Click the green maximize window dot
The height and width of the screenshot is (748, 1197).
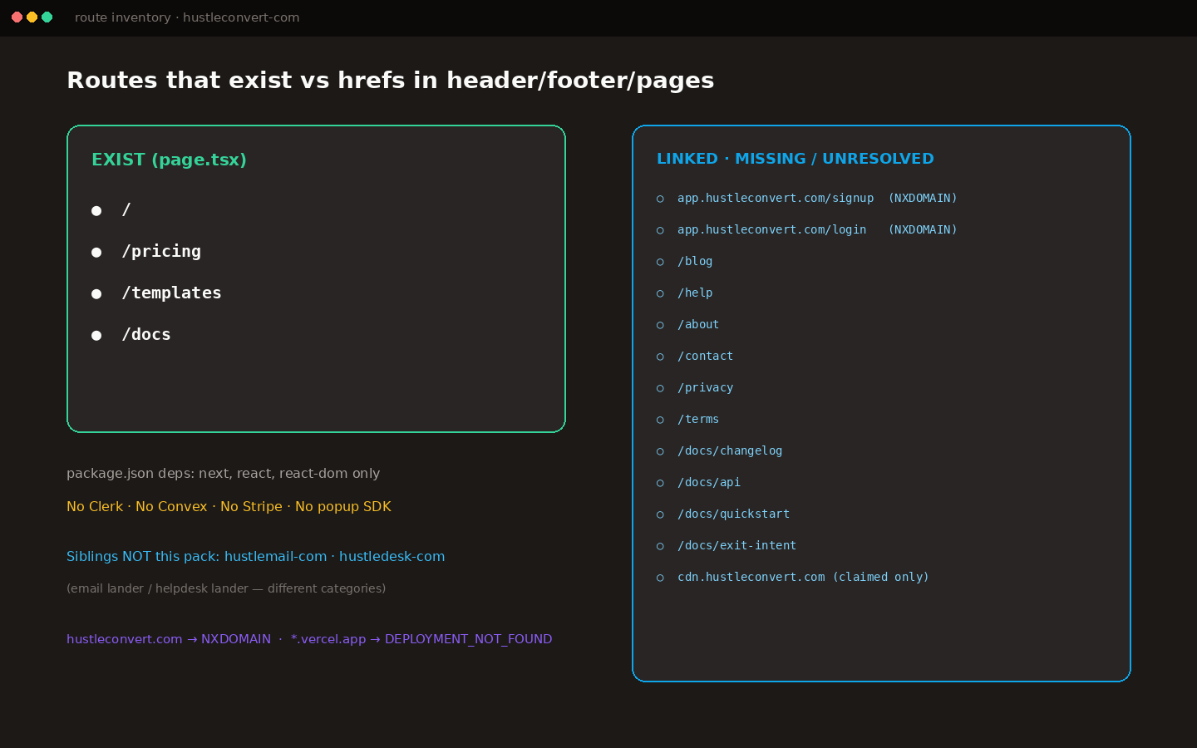pos(47,17)
